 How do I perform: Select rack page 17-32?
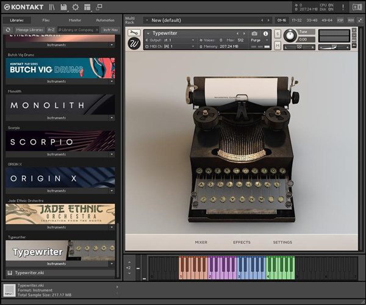click(296, 20)
